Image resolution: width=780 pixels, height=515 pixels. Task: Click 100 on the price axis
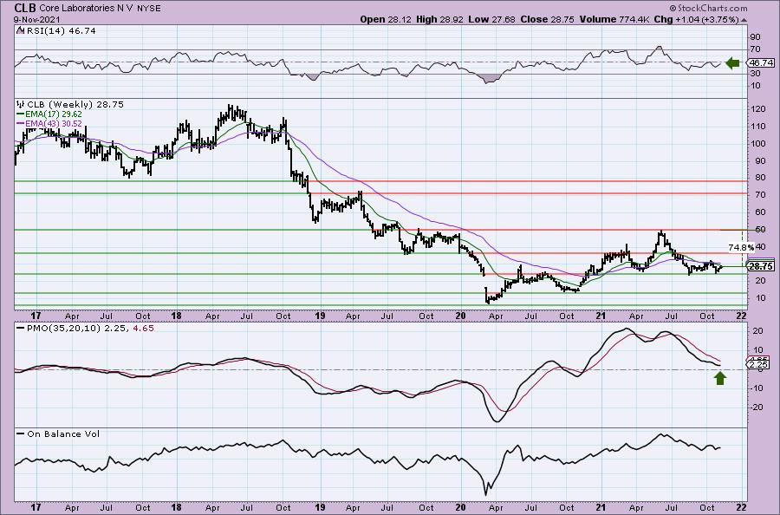pyautogui.click(x=757, y=144)
